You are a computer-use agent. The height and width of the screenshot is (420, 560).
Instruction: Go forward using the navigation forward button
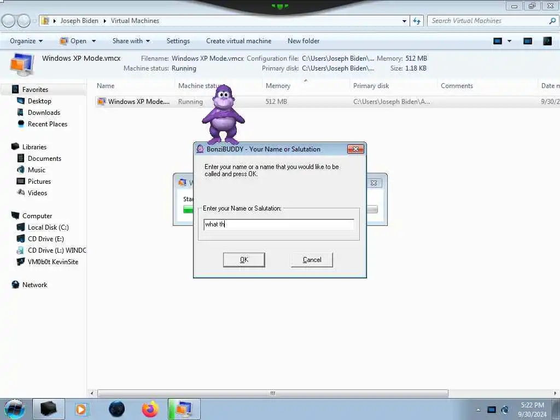click(24, 21)
